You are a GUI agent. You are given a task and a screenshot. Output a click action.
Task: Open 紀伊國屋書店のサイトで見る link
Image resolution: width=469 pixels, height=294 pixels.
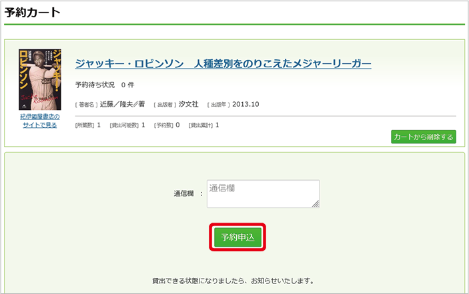[40, 121]
